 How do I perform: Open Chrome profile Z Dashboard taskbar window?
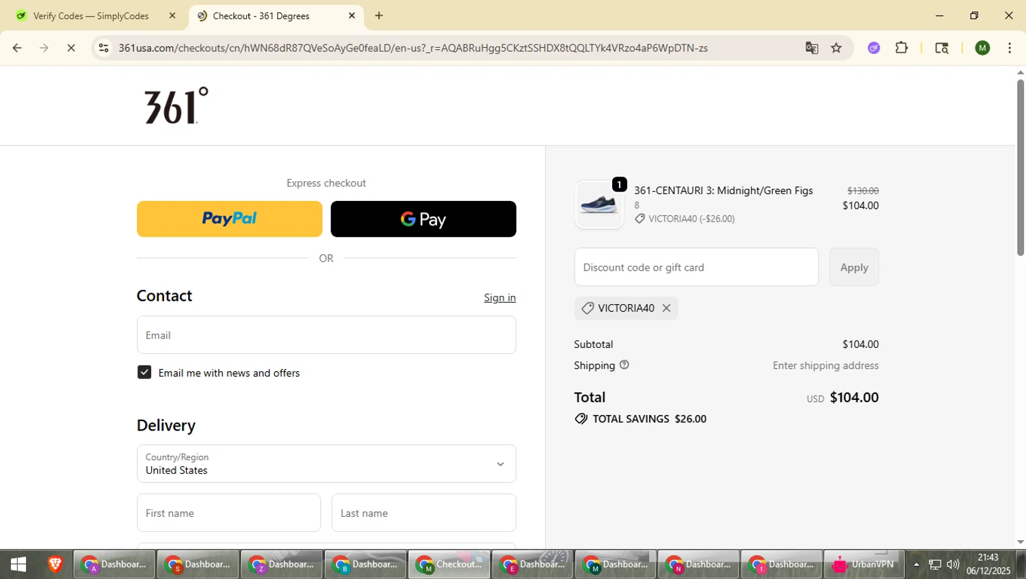point(282,565)
